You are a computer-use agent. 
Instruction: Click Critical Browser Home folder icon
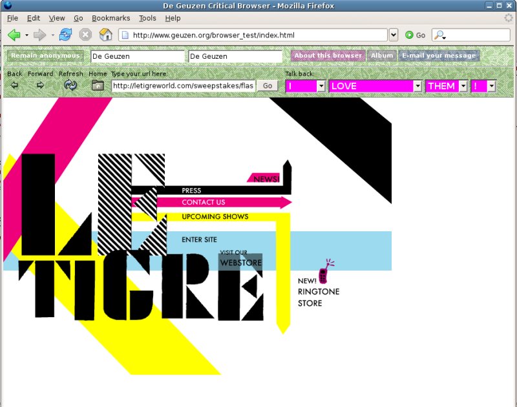[x=98, y=85]
